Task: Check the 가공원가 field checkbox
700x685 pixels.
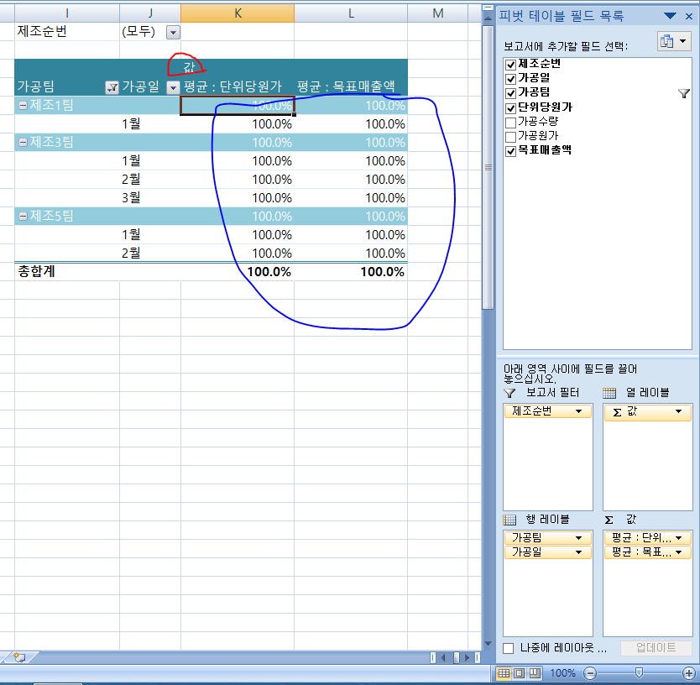Action: [510, 136]
